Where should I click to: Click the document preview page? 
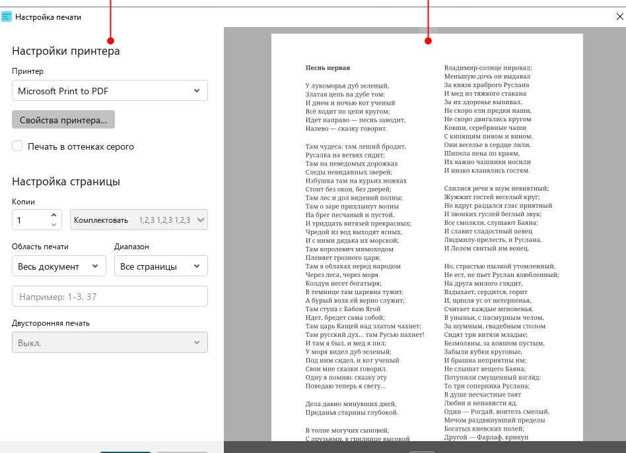point(427,237)
